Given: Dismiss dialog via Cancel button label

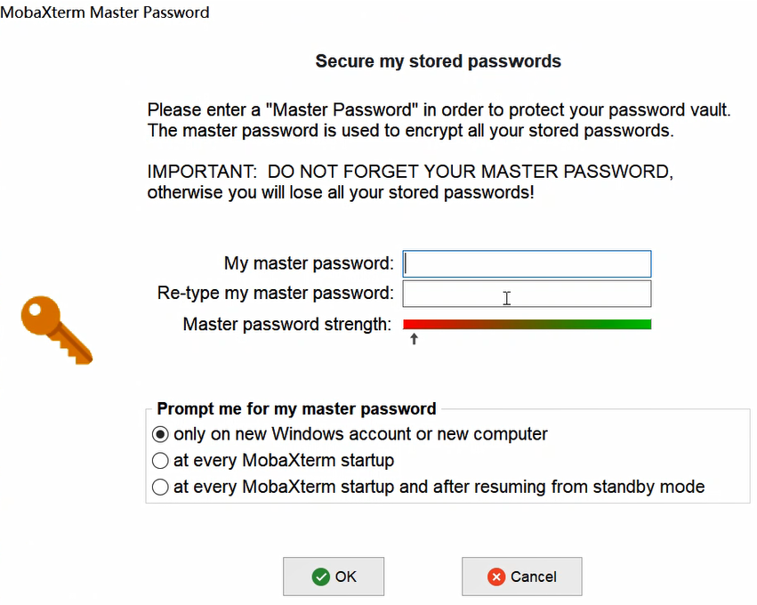Looking at the screenshot, I should 534,577.
